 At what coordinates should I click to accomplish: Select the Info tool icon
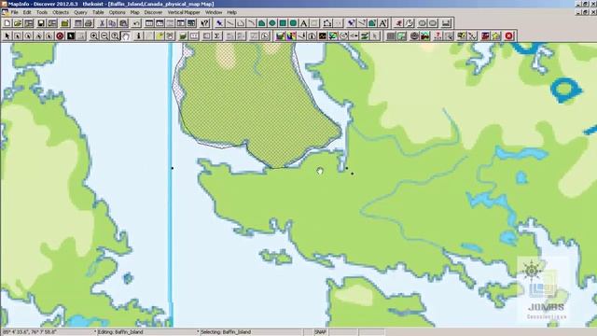[139, 35]
